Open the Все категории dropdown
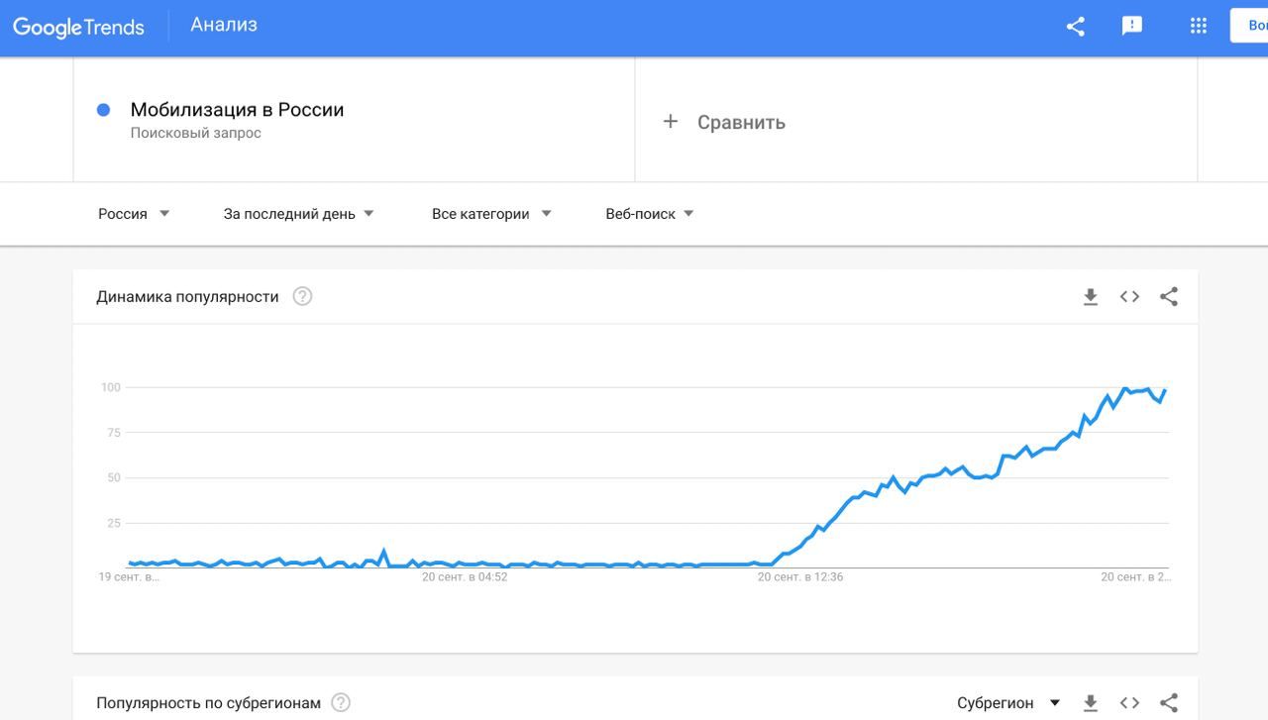This screenshot has height=720, width=1268. pos(491,214)
